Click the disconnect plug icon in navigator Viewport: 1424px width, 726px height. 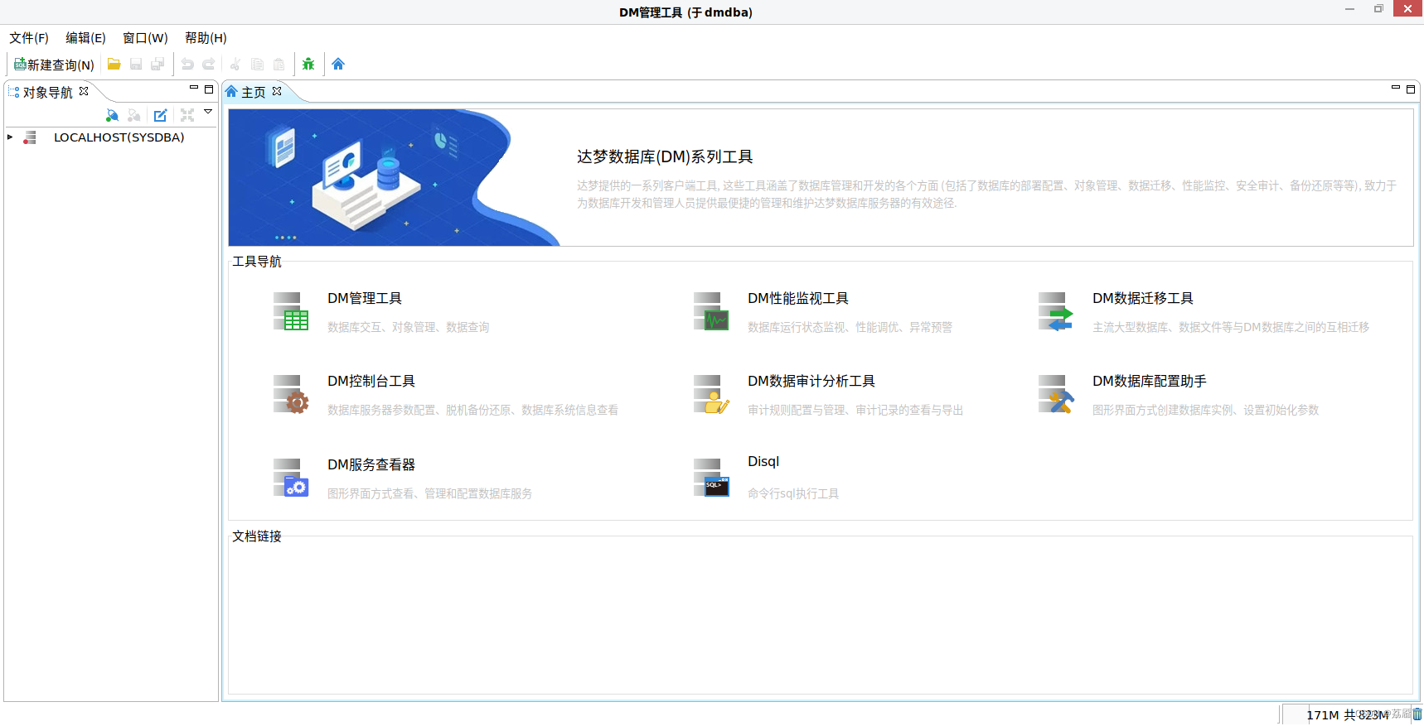pos(134,115)
